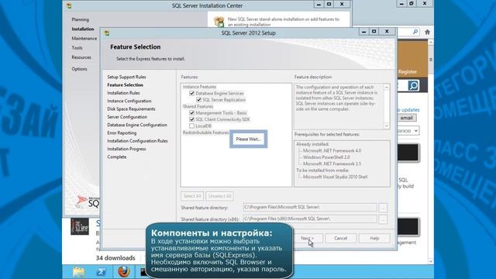Click the Shared feature directory path field
Screen dimensions: 496x279
click(310, 207)
